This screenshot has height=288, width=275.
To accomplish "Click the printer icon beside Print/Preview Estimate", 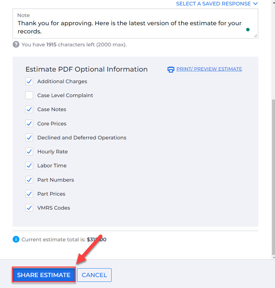I will coord(171,69).
